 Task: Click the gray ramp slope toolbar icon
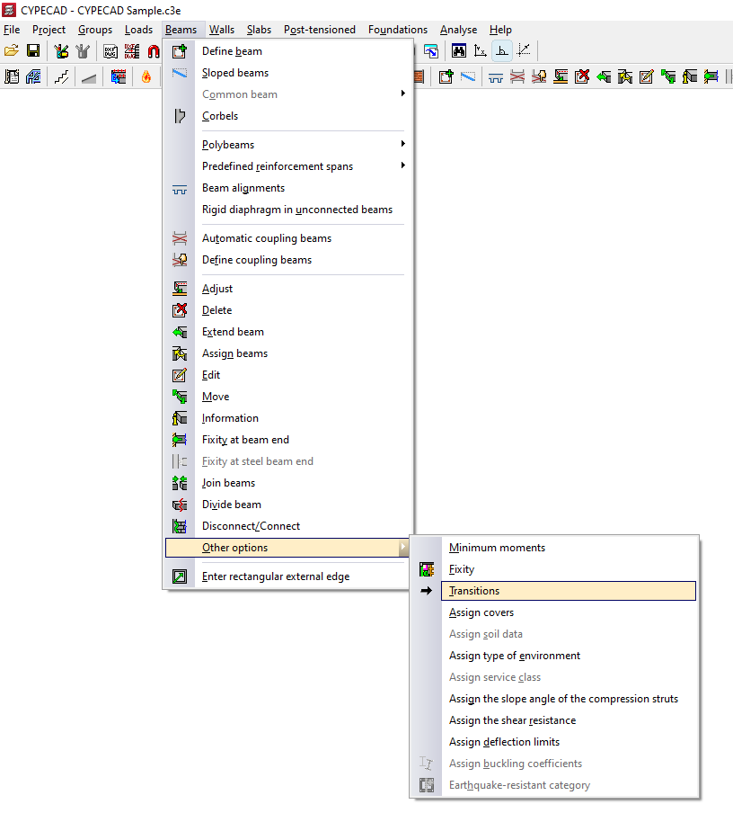(89, 77)
